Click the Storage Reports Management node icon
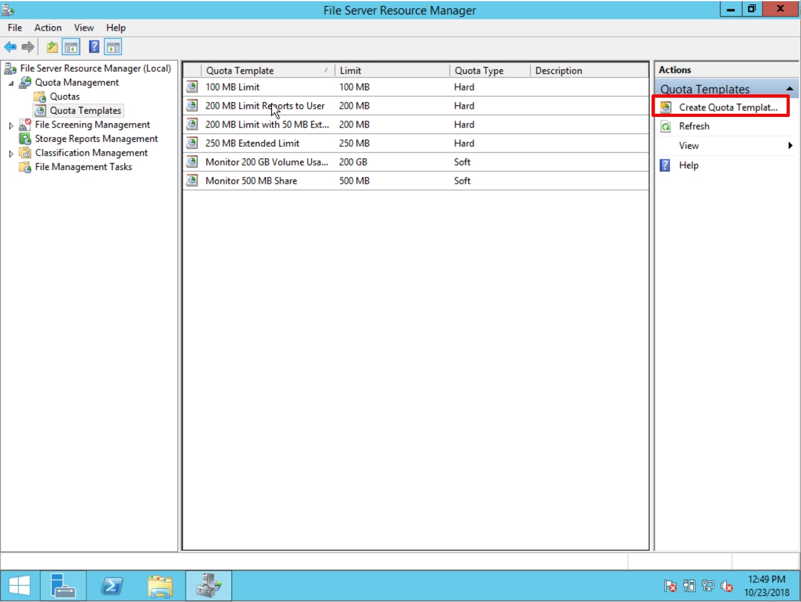Image resolution: width=801 pixels, height=602 pixels. (x=26, y=138)
